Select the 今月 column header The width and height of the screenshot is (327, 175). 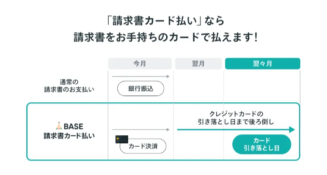(x=140, y=63)
